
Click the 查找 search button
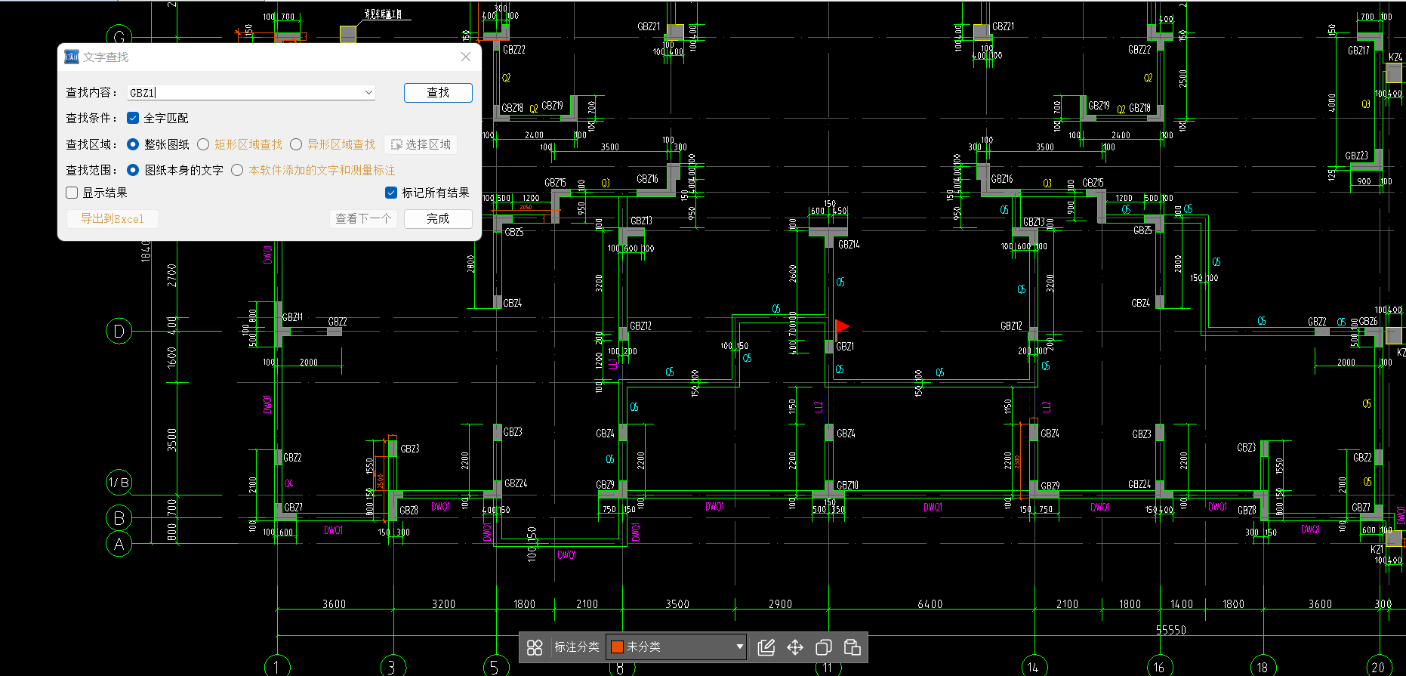[x=438, y=92]
